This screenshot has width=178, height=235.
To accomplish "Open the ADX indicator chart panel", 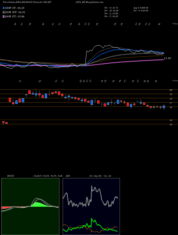I will [91, 207].
